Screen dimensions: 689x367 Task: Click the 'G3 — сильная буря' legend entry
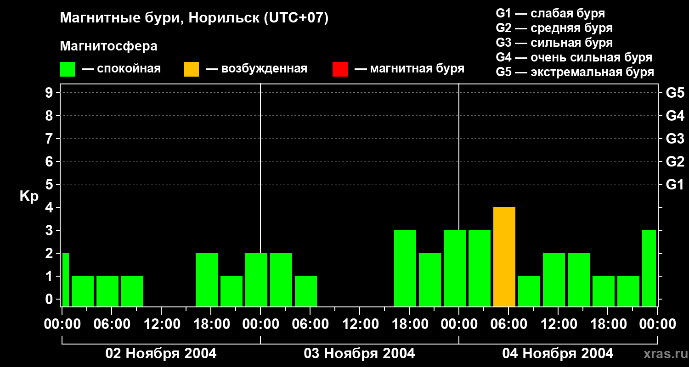[x=554, y=43]
